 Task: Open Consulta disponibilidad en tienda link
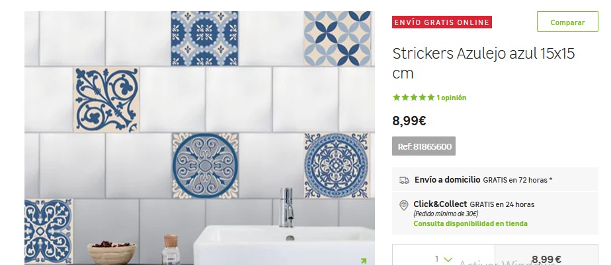click(470, 223)
